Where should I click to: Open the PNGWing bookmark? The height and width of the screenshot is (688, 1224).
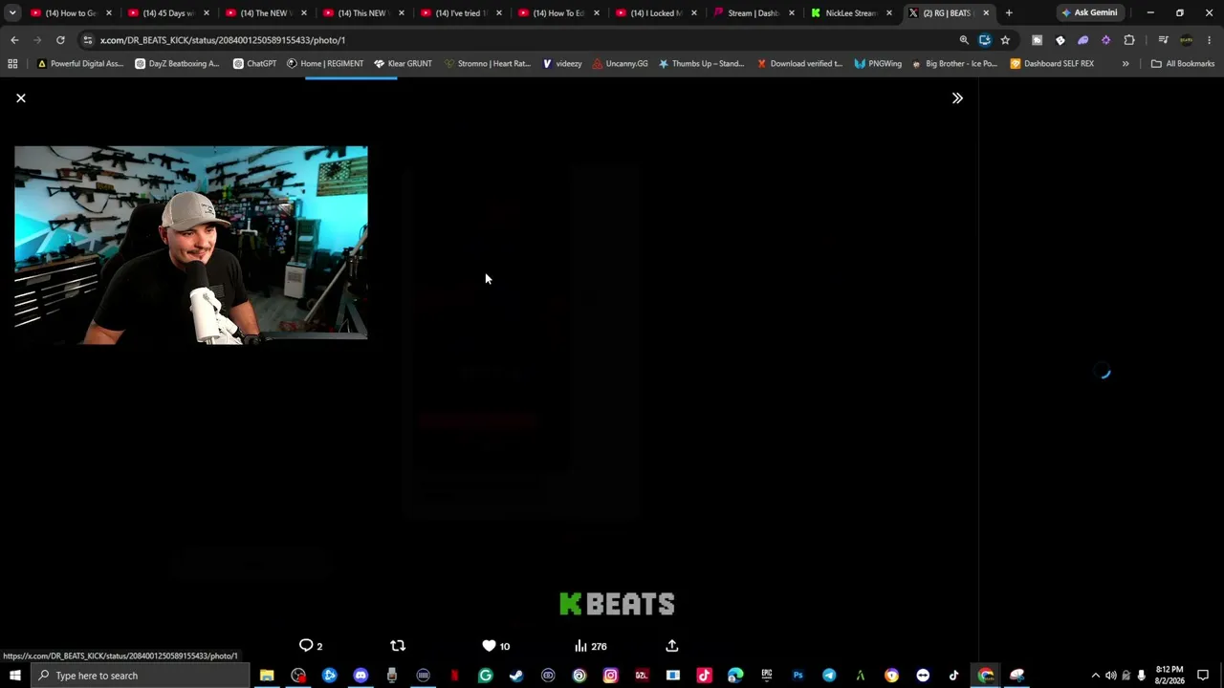coord(878,64)
